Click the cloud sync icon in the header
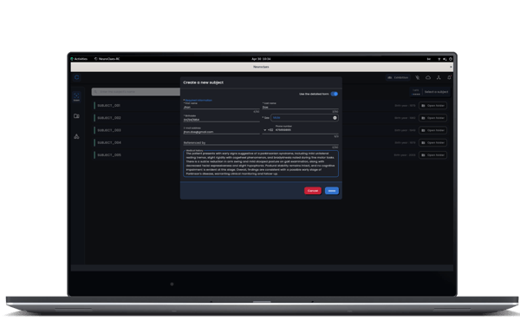 (x=428, y=77)
